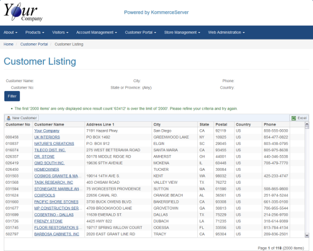The width and height of the screenshot is (313, 251).
Task: Click the New Customer person icon
Action: tap(9, 118)
